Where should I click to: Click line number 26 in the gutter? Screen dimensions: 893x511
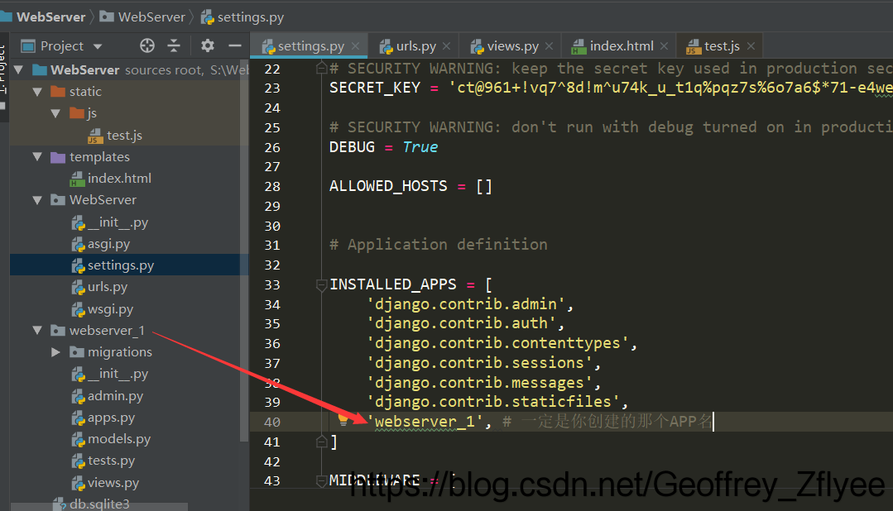click(272, 147)
